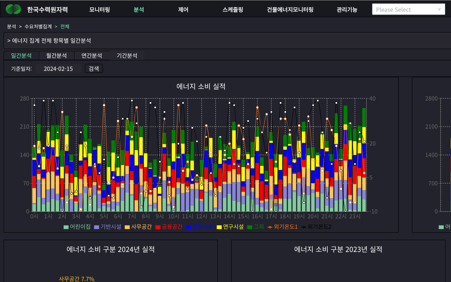Click the 기준일자 label
The image size is (451, 282).
click(21, 69)
